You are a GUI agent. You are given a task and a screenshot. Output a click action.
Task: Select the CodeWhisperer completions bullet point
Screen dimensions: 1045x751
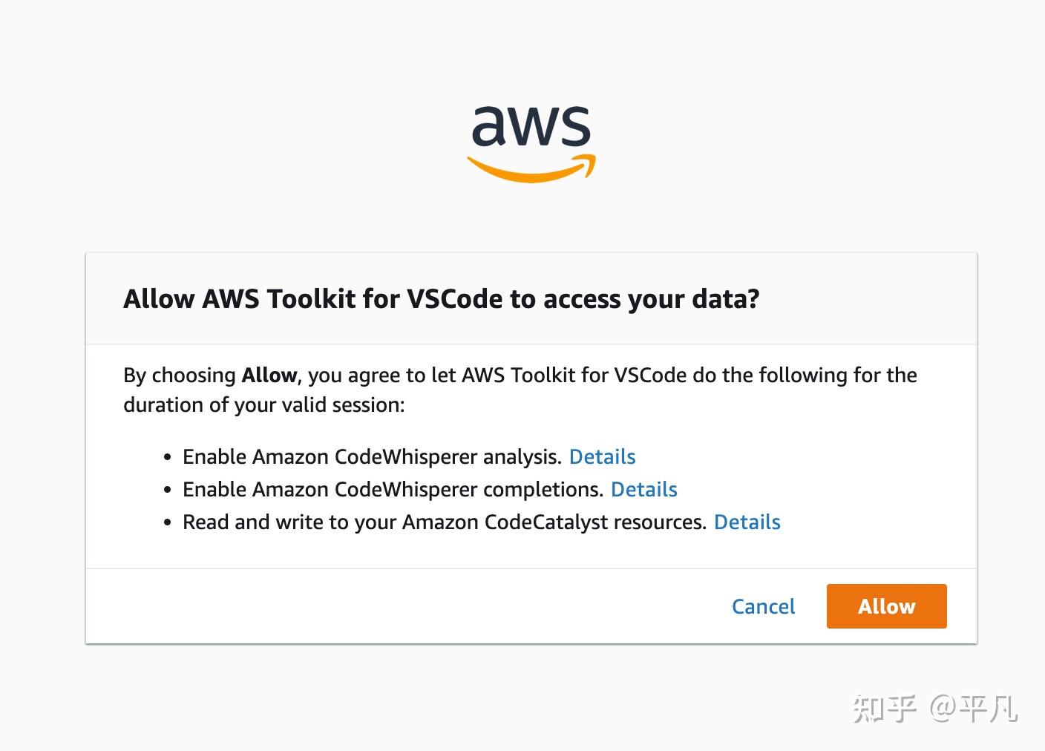click(x=392, y=489)
